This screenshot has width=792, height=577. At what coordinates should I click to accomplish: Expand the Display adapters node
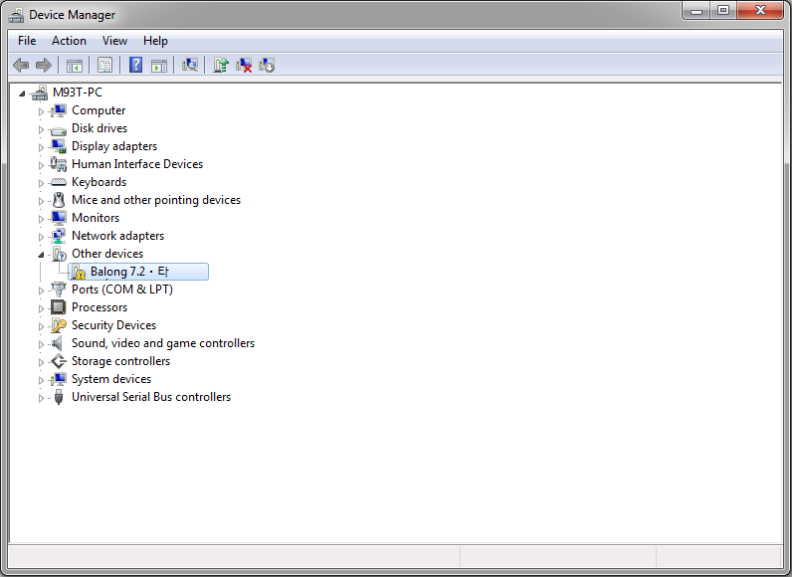pyautogui.click(x=42, y=146)
